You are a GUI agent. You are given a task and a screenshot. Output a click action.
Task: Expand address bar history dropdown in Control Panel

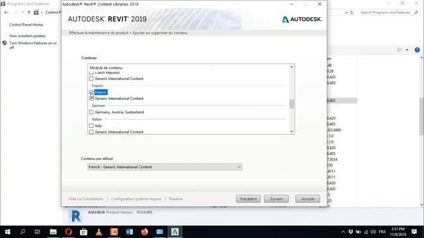pos(346,13)
